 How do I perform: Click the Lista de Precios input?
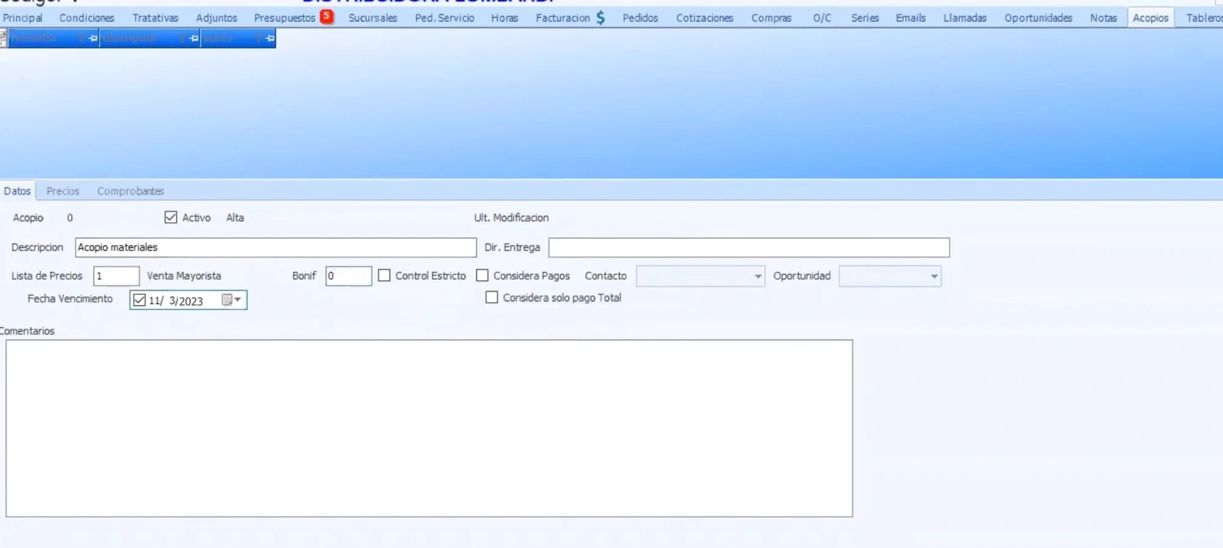(x=116, y=276)
